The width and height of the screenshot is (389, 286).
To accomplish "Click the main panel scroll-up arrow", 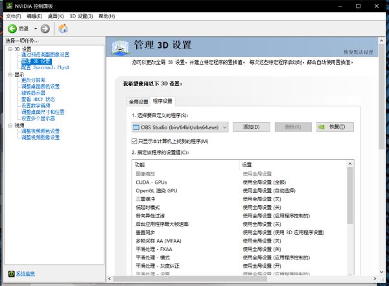I will [x=382, y=41].
